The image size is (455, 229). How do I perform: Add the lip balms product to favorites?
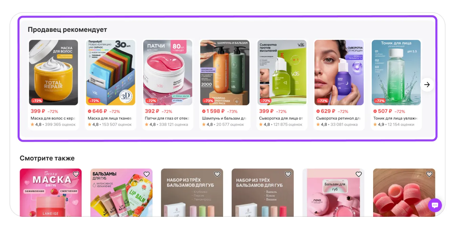pos(147,174)
